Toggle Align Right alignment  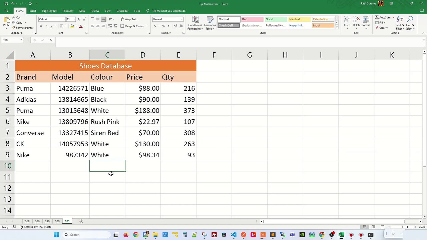coord(103,26)
